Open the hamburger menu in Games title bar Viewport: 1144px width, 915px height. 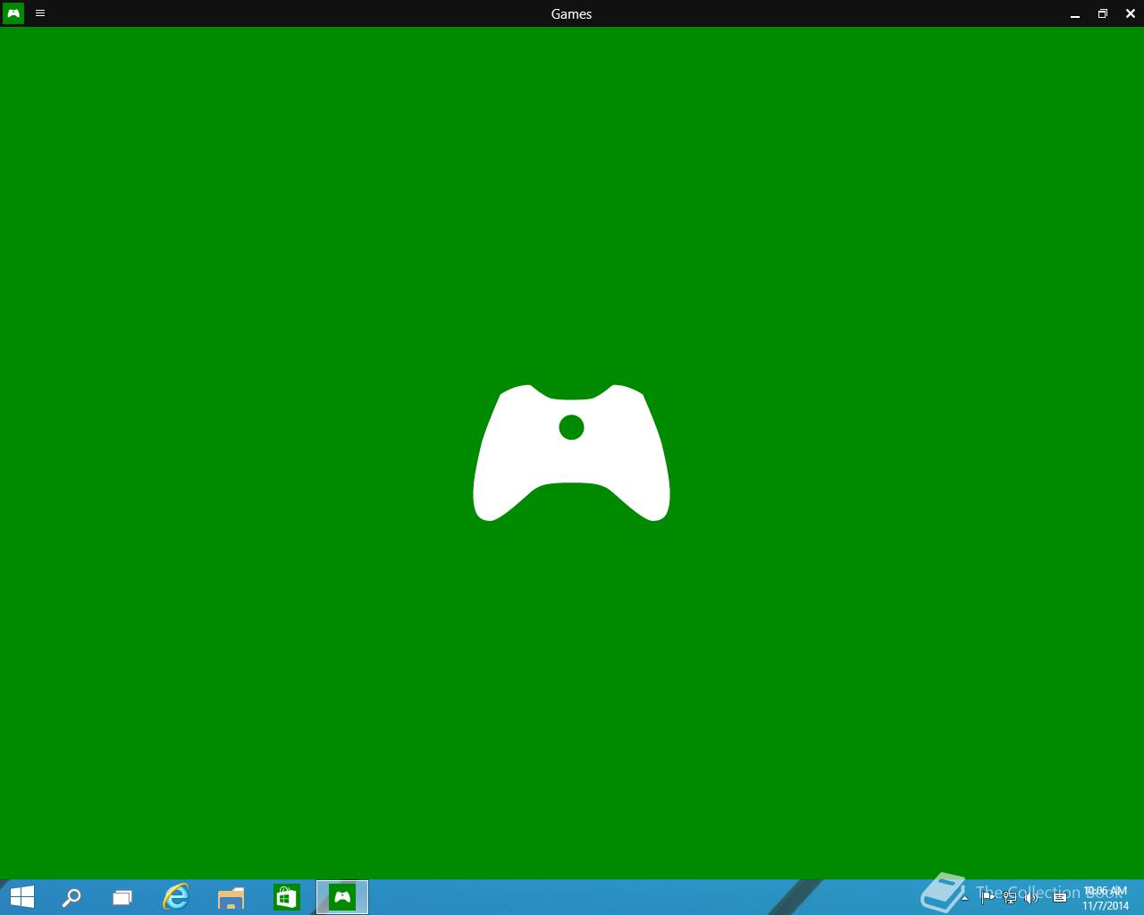[x=40, y=13]
